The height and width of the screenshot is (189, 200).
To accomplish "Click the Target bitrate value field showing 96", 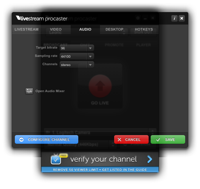I will [73, 48].
